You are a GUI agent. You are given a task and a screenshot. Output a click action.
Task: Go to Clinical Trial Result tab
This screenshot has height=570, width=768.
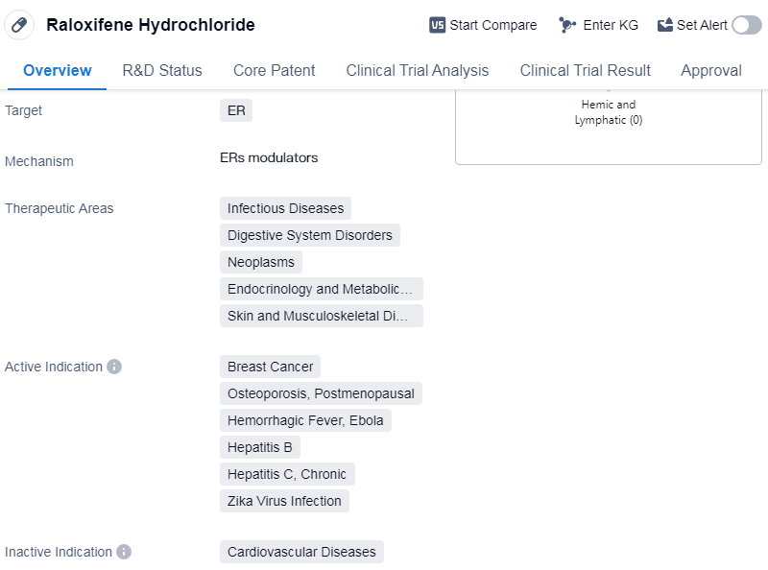pyautogui.click(x=585, y=70)
